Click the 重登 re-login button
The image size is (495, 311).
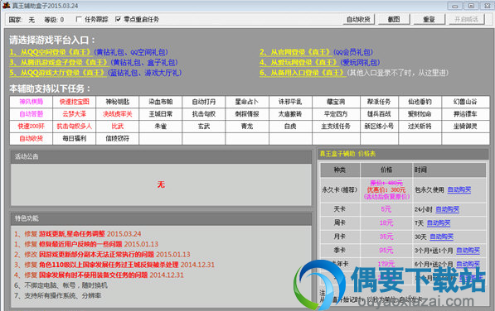429,19
